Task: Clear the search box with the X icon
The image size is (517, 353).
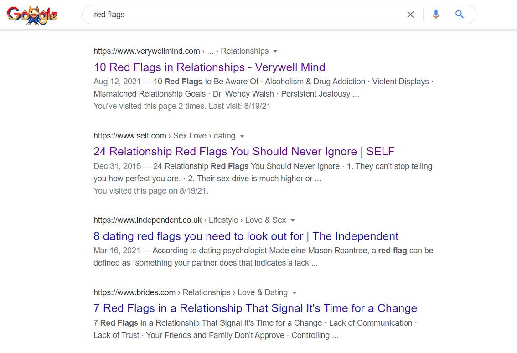Action: (x=410, y=15)
